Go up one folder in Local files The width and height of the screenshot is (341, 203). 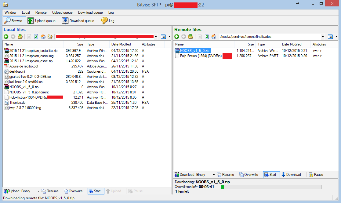pyautogui.click(x=20, y=37)
